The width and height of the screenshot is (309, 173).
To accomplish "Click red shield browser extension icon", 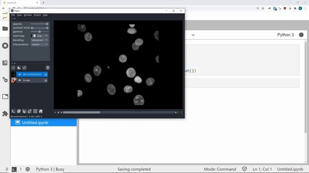I will coord(285,9).
